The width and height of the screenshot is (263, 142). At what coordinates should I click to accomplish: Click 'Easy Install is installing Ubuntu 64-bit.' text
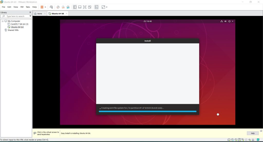(76, 133)
